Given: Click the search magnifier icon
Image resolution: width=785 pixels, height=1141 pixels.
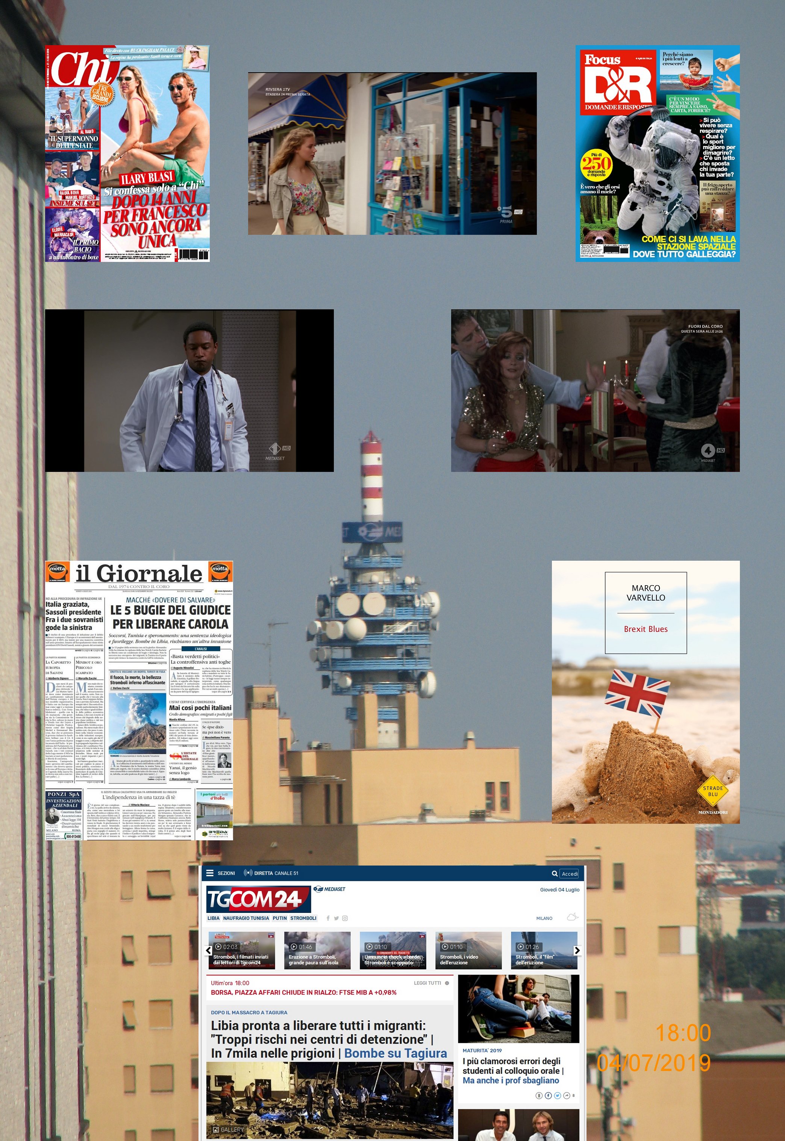Looking at the screenshot, I should pyautogui.click(x=554, y=874).
